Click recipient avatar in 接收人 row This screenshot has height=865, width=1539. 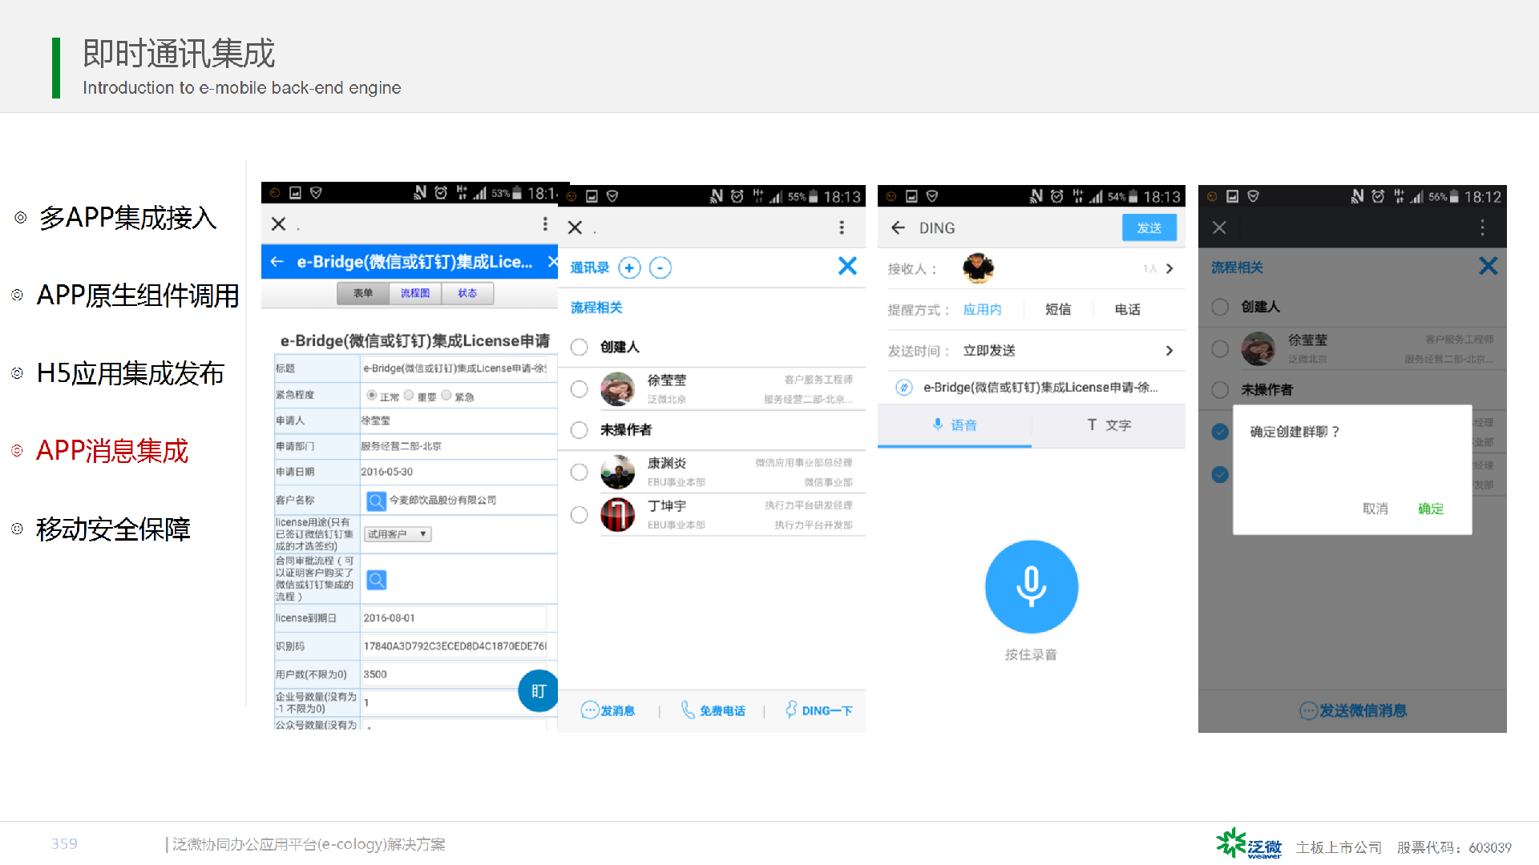978,268
